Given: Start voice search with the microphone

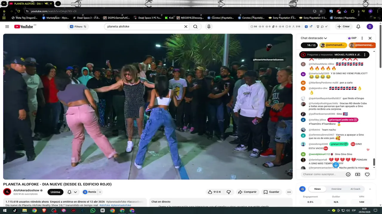Looking at the screenshot, I should (x=209, y=26).
